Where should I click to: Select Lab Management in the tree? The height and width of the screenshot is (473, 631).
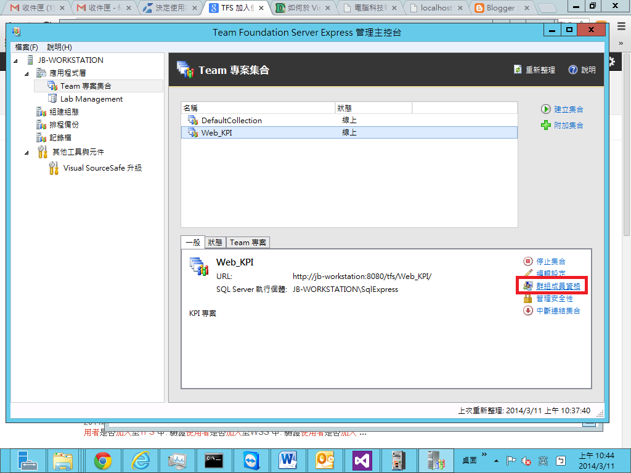click(91, 99)
